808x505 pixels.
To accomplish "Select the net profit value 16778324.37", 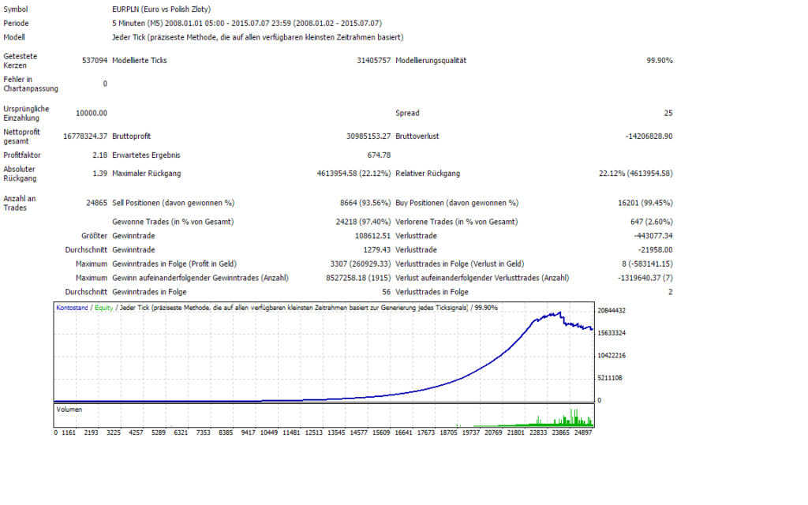I will coord(85,136).
